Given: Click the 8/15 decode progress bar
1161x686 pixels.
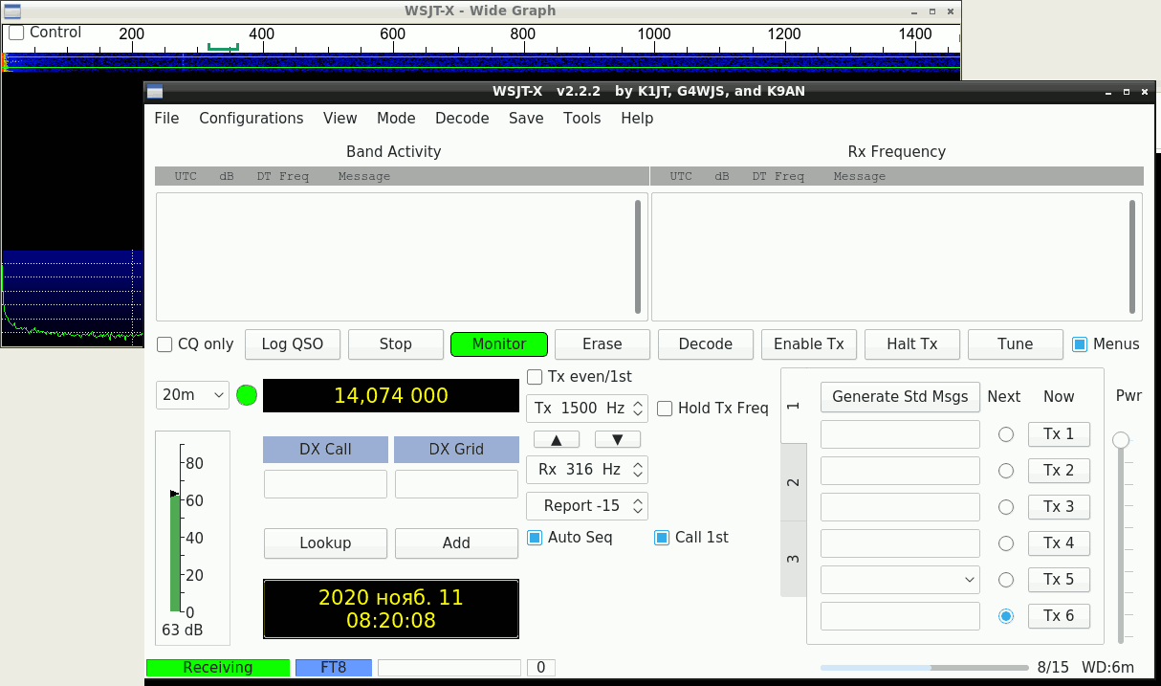Looking at the screenshot, I should (924, 668).
